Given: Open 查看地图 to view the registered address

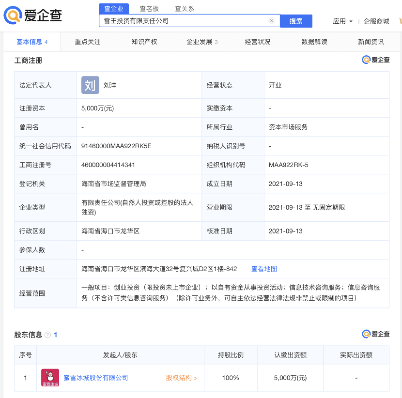Looking at the screenshot, I should 264,269.
